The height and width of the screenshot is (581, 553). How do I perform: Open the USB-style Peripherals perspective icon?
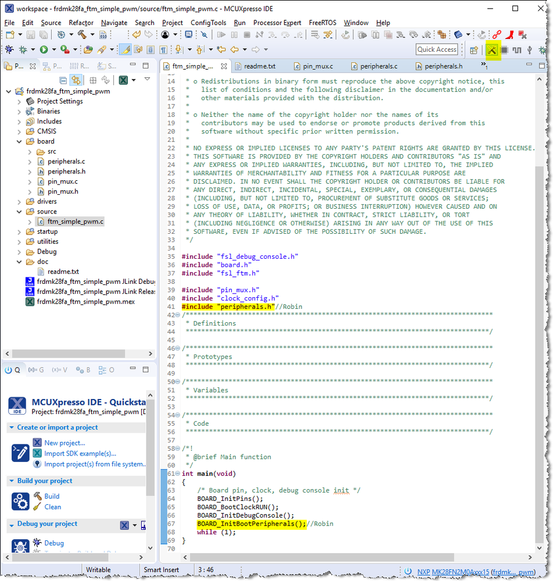pos(530,50)
